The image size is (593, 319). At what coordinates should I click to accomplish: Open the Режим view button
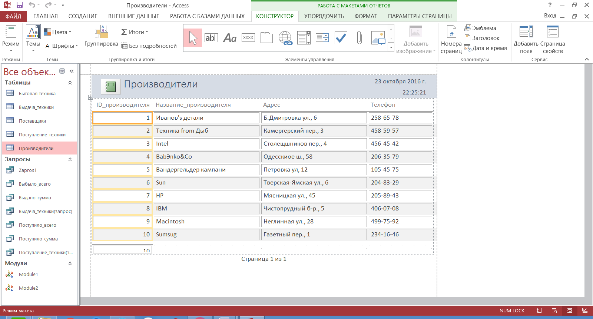tap(11, 39)
